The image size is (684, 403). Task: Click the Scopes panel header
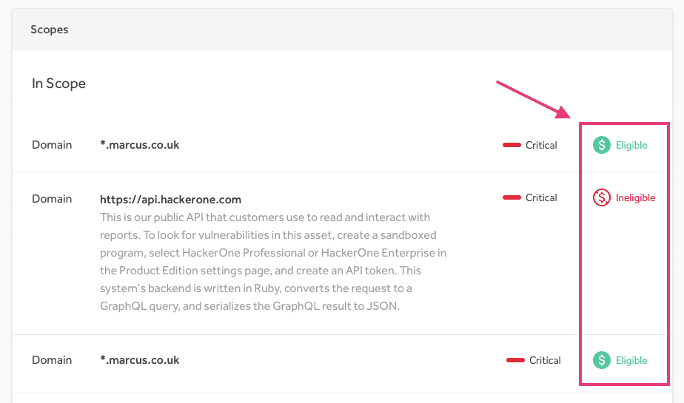click(x=50, y=30)
